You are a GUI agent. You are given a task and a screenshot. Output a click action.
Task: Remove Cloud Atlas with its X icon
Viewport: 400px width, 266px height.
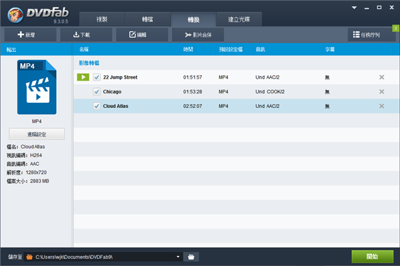point(381,106)
